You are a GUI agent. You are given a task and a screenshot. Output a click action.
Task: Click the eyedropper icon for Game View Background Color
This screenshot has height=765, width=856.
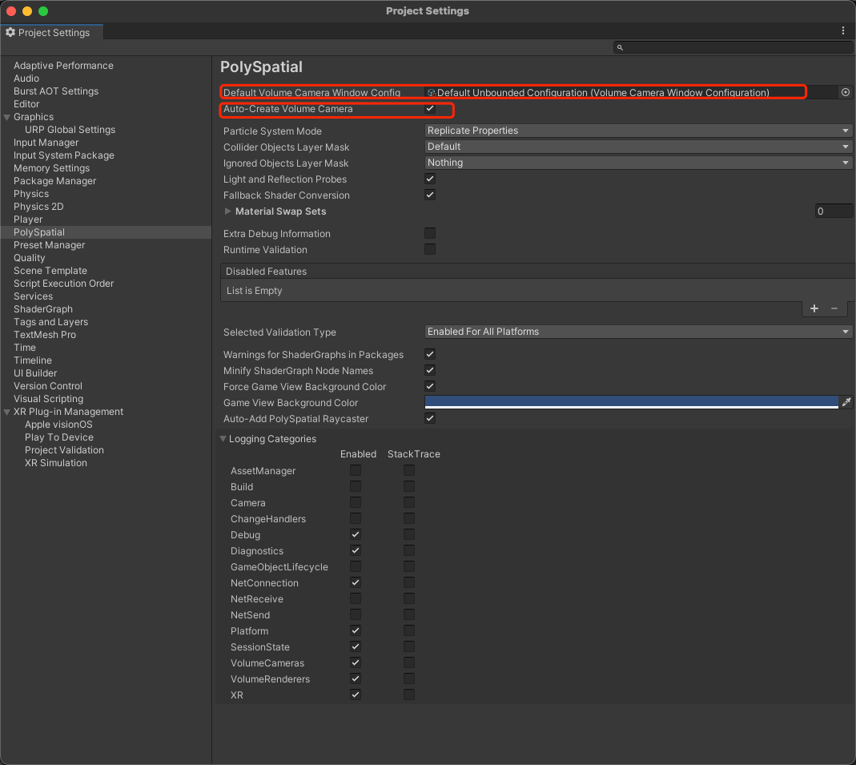pos(846,402)
